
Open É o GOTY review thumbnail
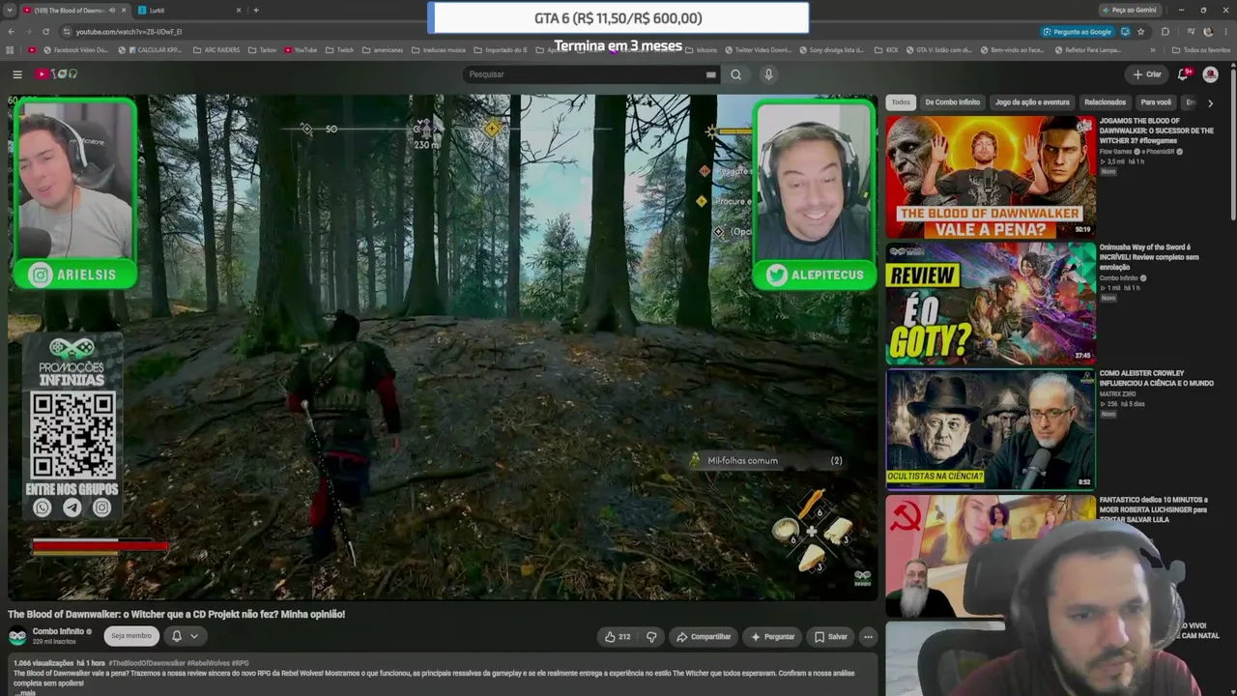click(x=990, y=304)
